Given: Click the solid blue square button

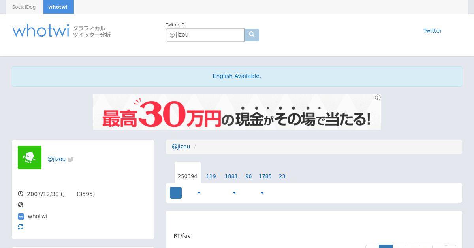Looking at the screenshot, I should pos(176,193).
